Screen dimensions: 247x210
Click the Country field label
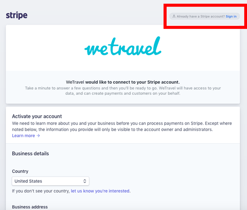click(20, 171)
